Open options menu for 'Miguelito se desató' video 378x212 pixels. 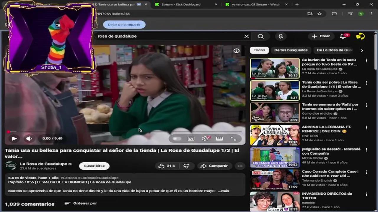tap(366, 150)
